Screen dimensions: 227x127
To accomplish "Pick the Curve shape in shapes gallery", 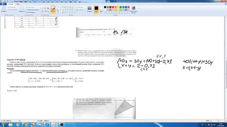I will point(61,7).
